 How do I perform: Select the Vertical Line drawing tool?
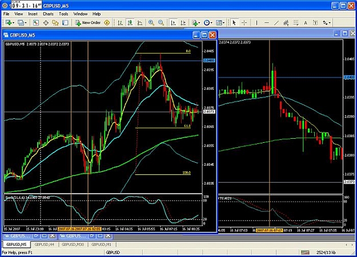coord(256,23)
